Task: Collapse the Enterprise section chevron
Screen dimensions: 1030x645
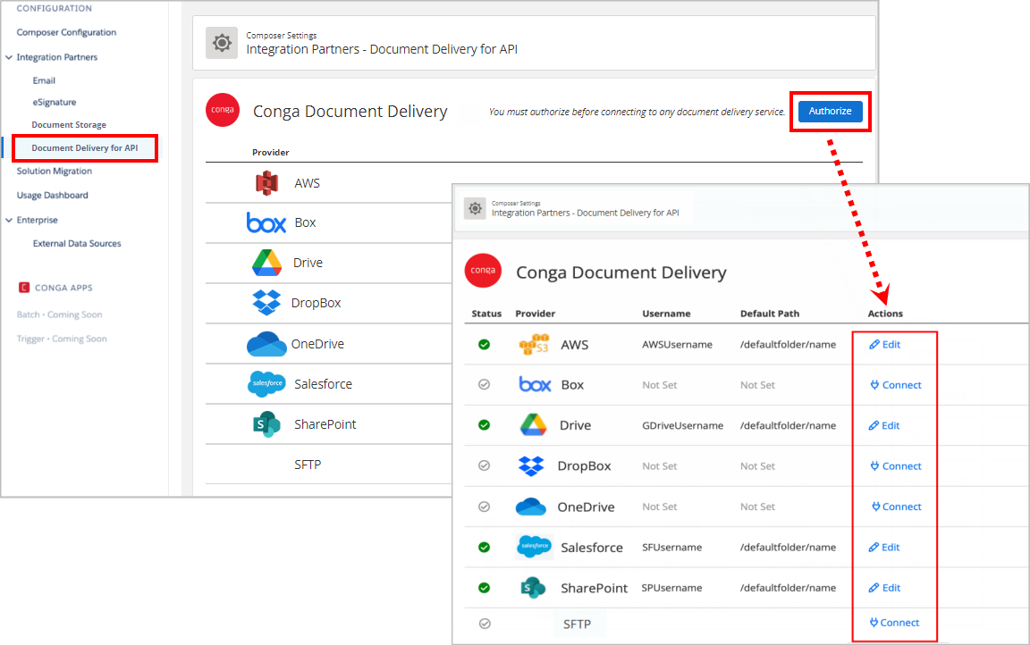Action: (9, 220)
